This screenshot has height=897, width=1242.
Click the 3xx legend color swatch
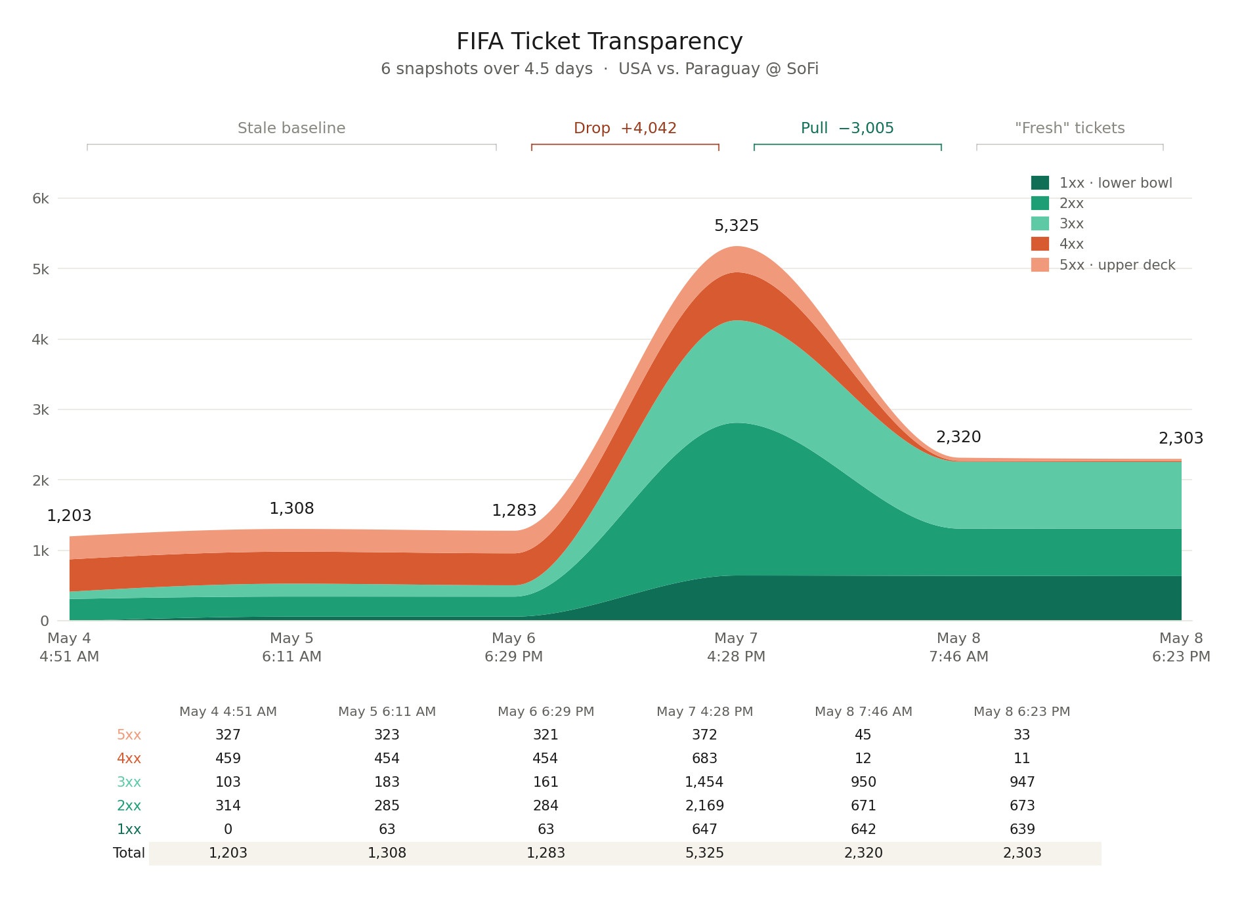point(1040,224)
